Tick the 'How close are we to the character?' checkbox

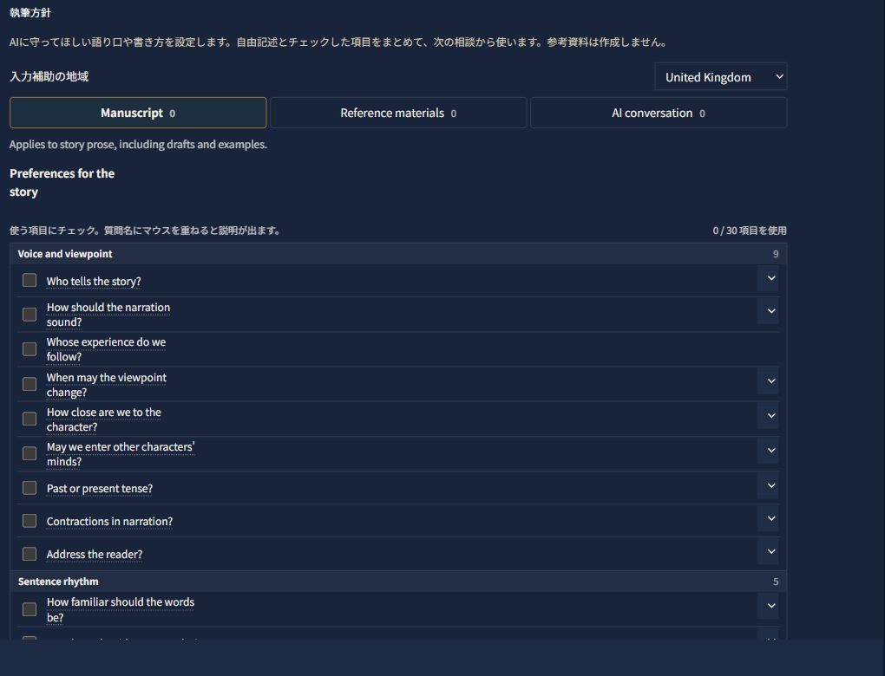pos(29,419)
